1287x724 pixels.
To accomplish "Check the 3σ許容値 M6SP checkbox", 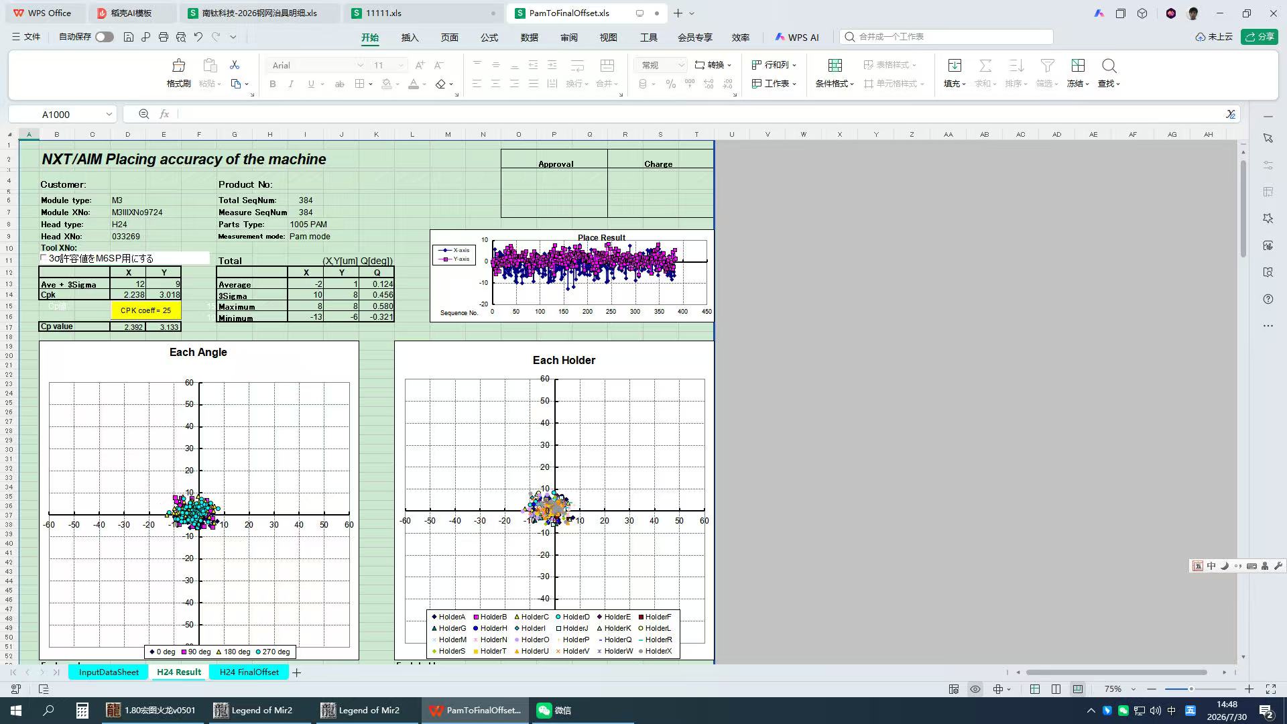I will (x=44, y=258).
